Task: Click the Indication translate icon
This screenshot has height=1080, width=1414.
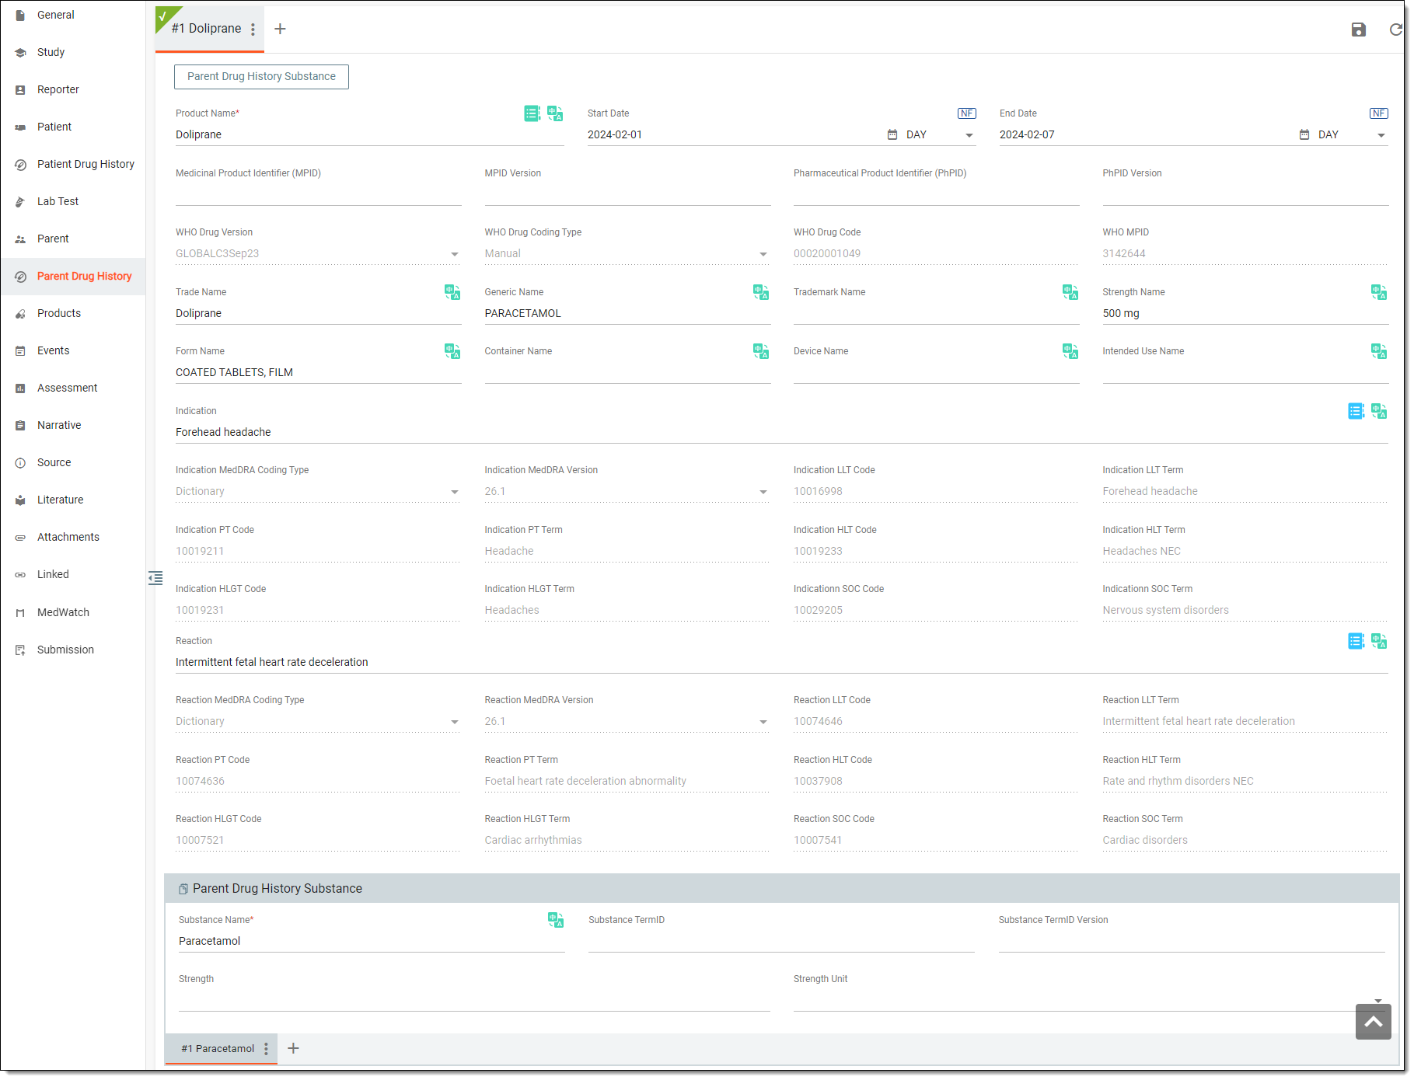Action: point(1379,411)
